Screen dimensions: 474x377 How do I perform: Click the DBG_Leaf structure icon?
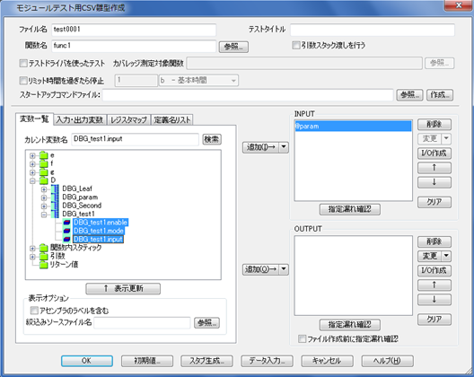click(x=55, y=189)
